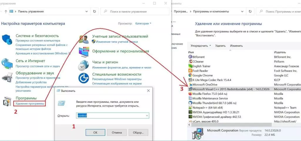Click Панель управления in the address breadcrumb
The image size is (301, 141).
(31, 11)
